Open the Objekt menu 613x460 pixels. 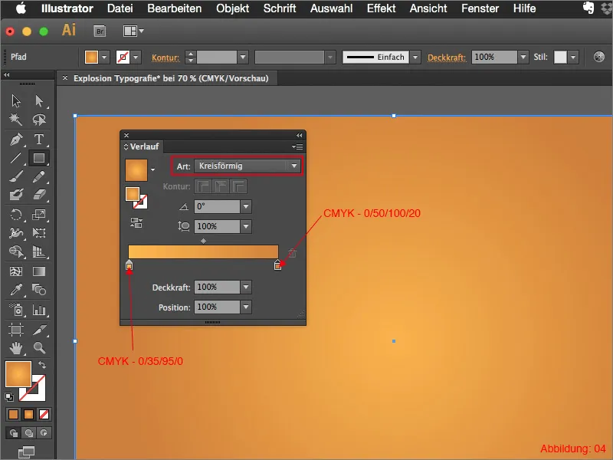click(x=233, y=8)
